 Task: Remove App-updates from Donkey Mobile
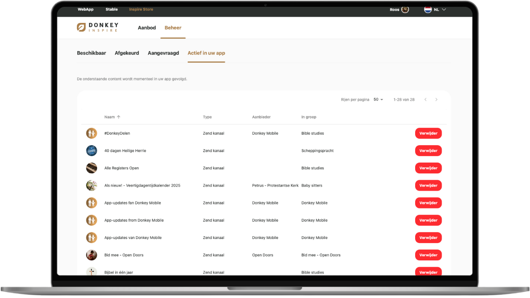click(x=428, y=220)
